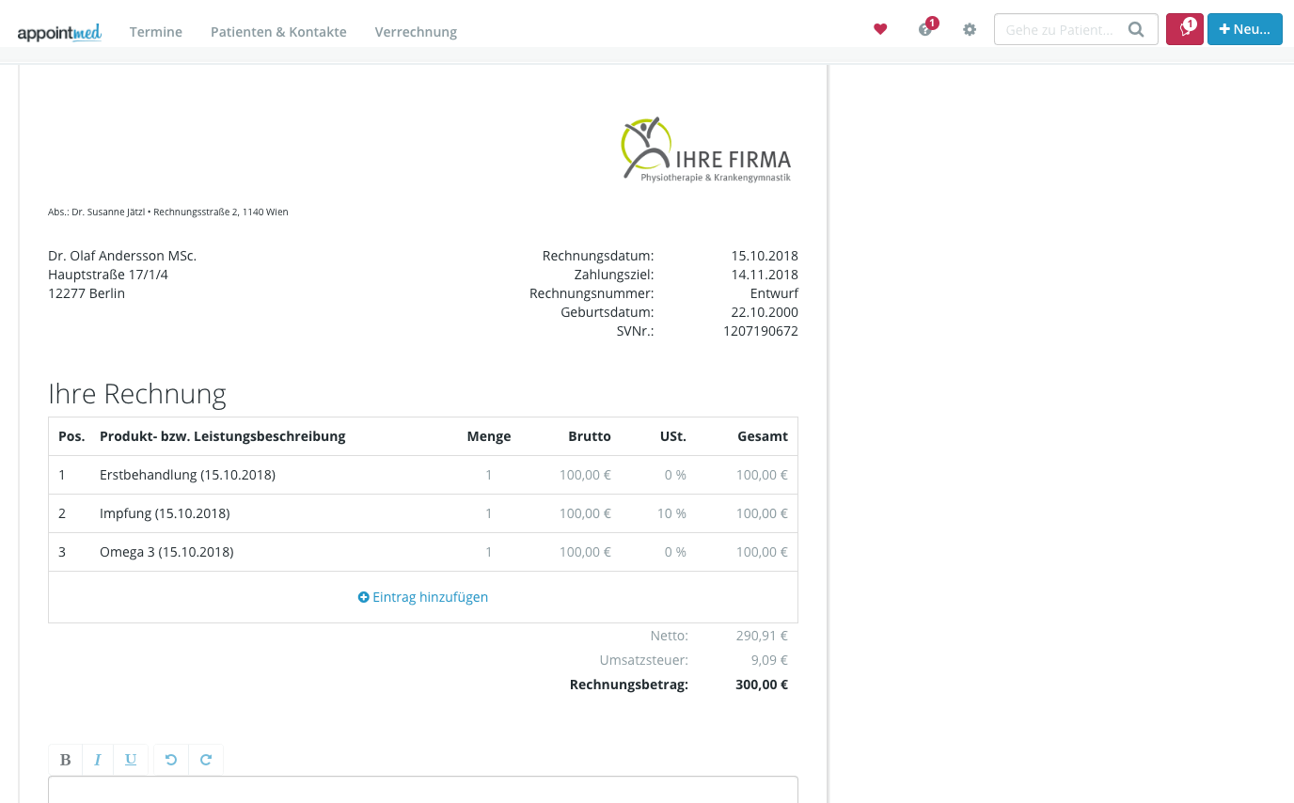Click the Gesamt column header
The image size is (1294, 803).
(763, 436)
